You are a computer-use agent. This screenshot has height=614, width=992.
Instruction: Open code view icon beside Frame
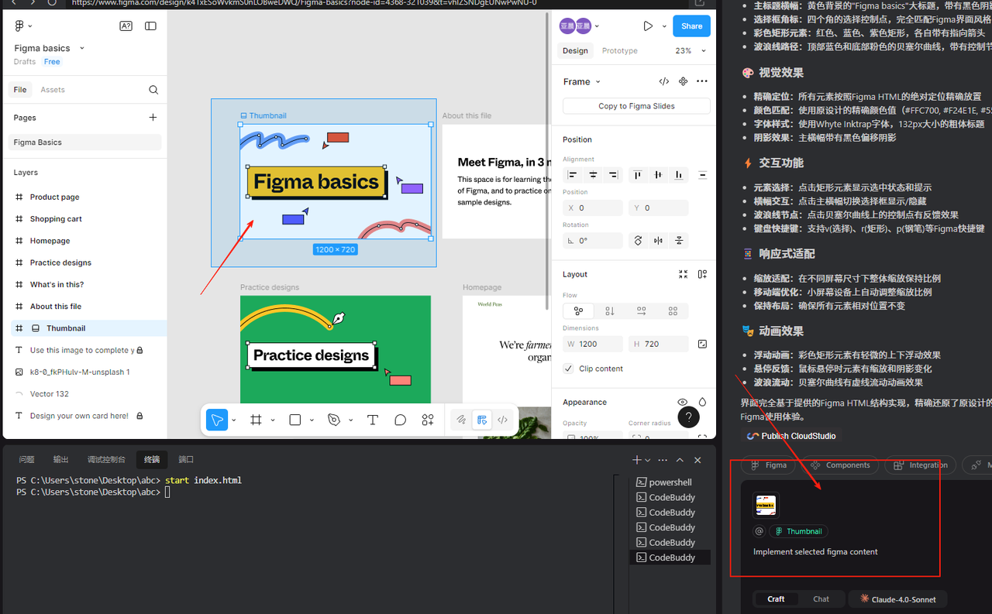(x=664, y=81)
